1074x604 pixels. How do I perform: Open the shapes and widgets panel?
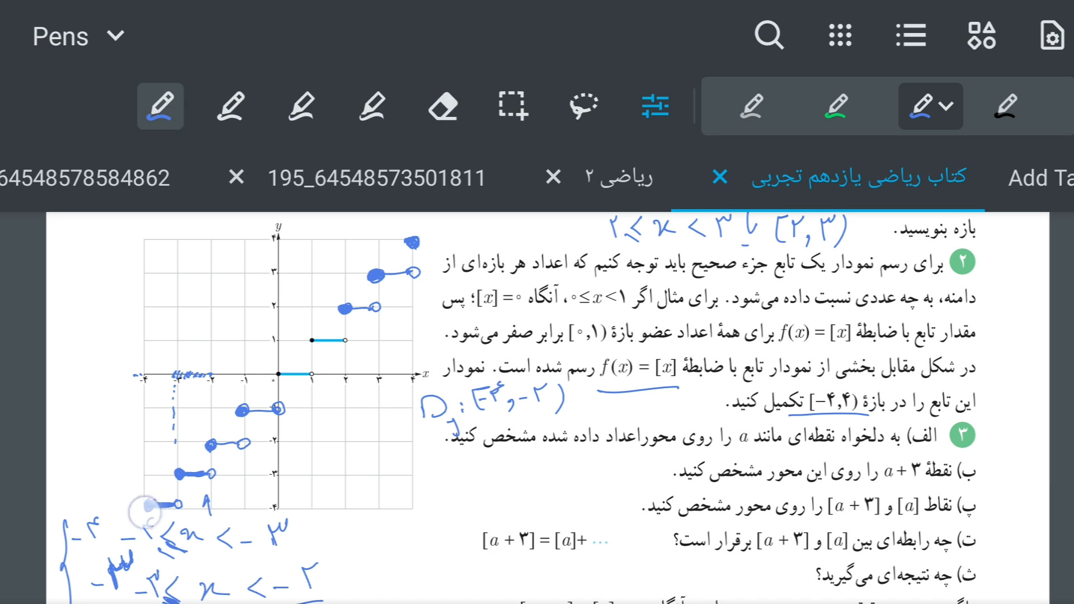[x=982, y=36]
